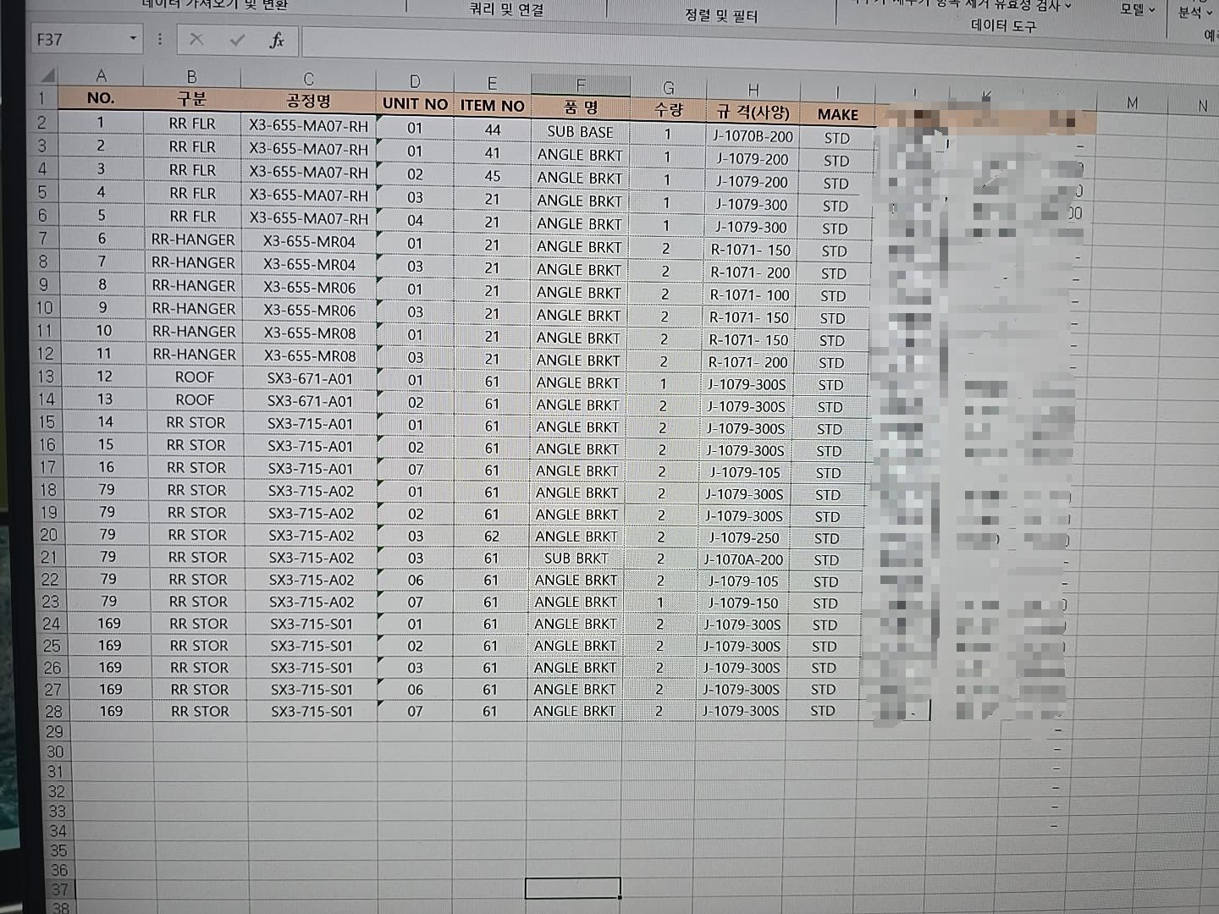Select the 'ROOF' cell in row 13
The width and height of the screenshot is (1219, 914).
click(195, 377)
